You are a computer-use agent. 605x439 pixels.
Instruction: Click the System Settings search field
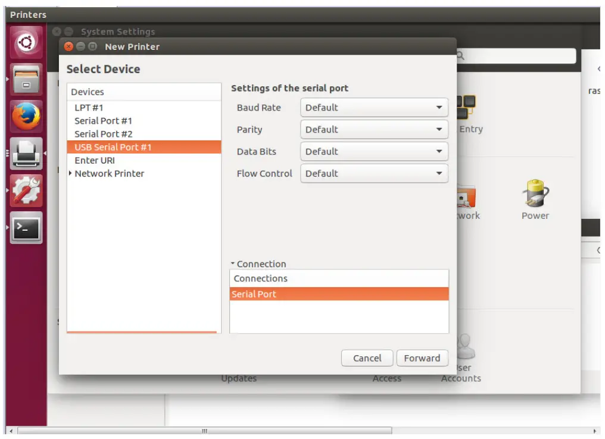point(516,56)
